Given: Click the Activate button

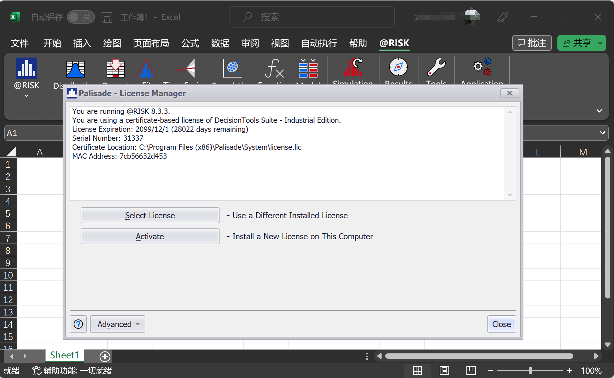Looking at the screenshot, I should [x=150, y=236].
